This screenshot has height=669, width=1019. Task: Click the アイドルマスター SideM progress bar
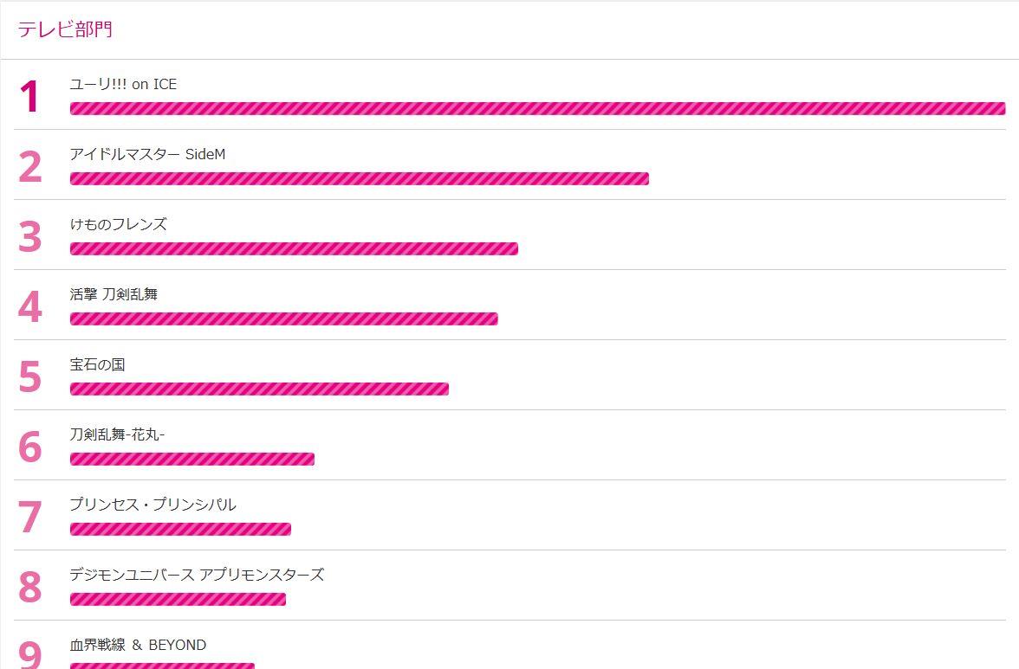[x=360, y=178]
